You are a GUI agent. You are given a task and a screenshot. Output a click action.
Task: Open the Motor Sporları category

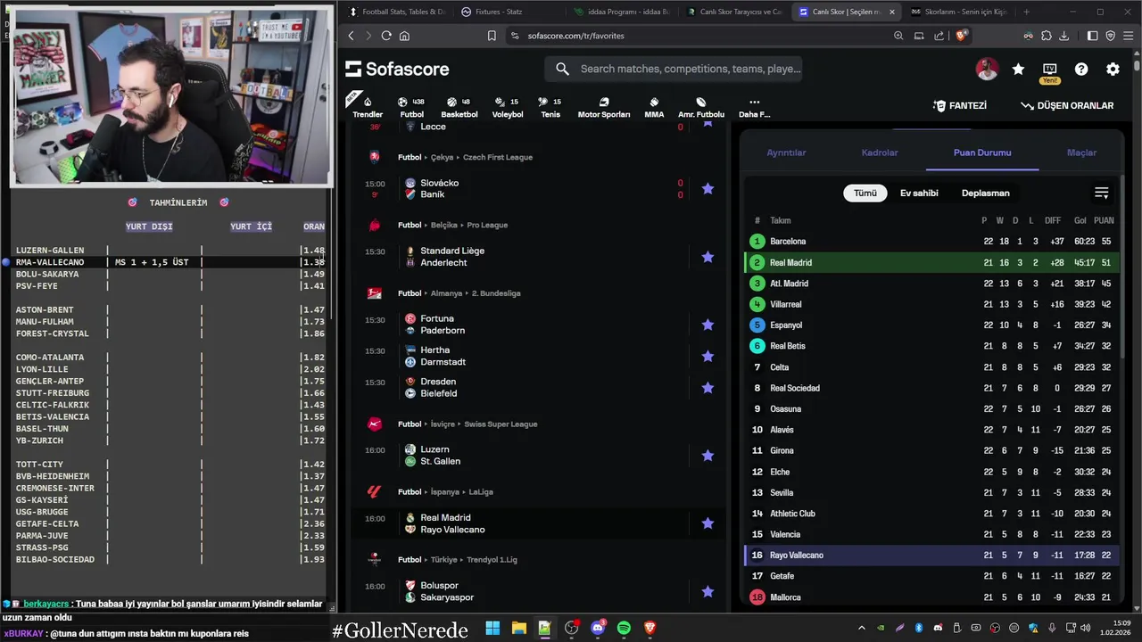604,107
